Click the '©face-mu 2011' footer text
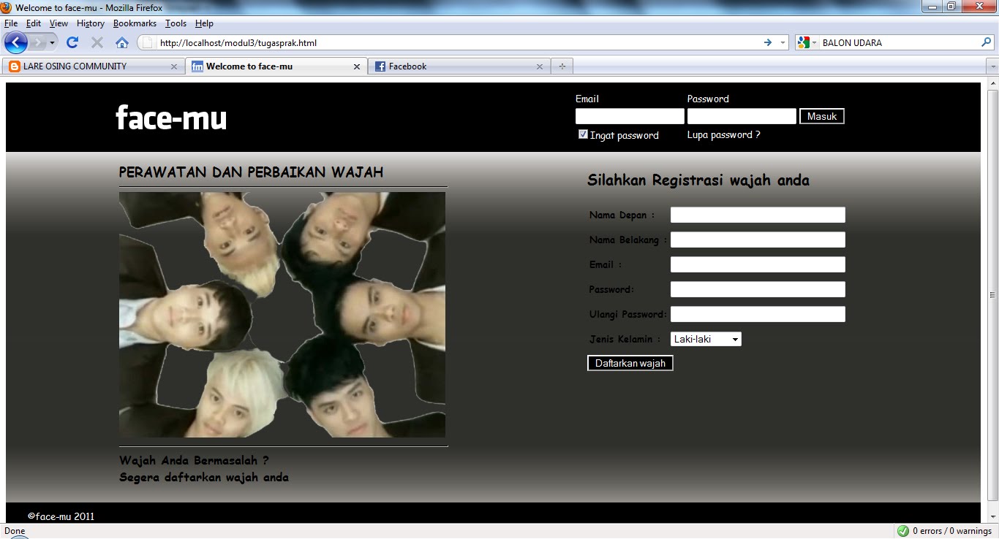The height and width of the screenshot is (539, 999). [x=61, y=516]
